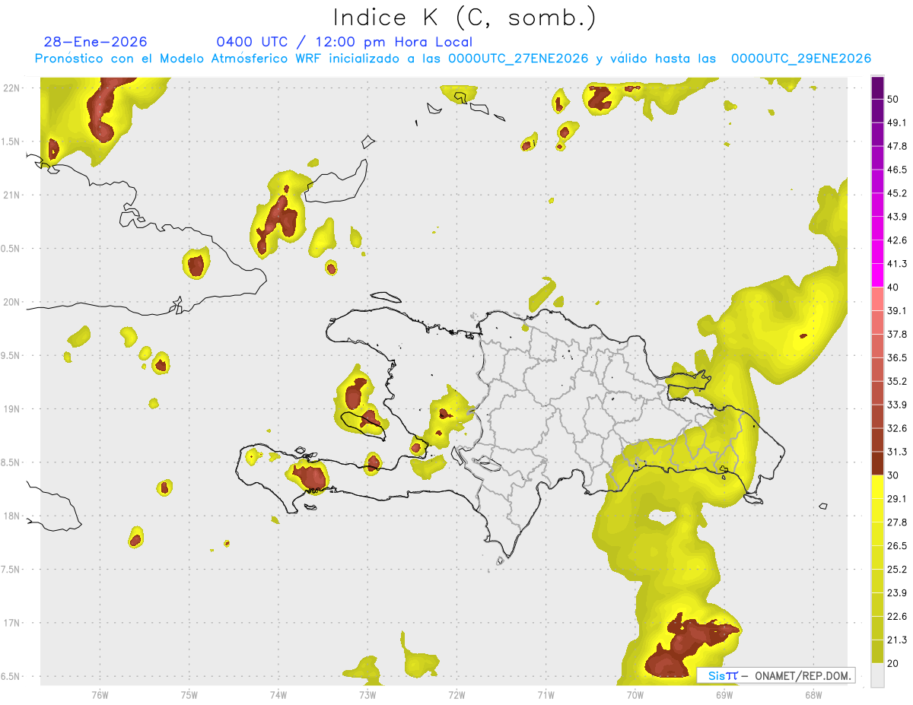The width and height of the screenshot is (913, 705).
Task: Click the '73W' longitude label
Action: [x=367, y=695]
